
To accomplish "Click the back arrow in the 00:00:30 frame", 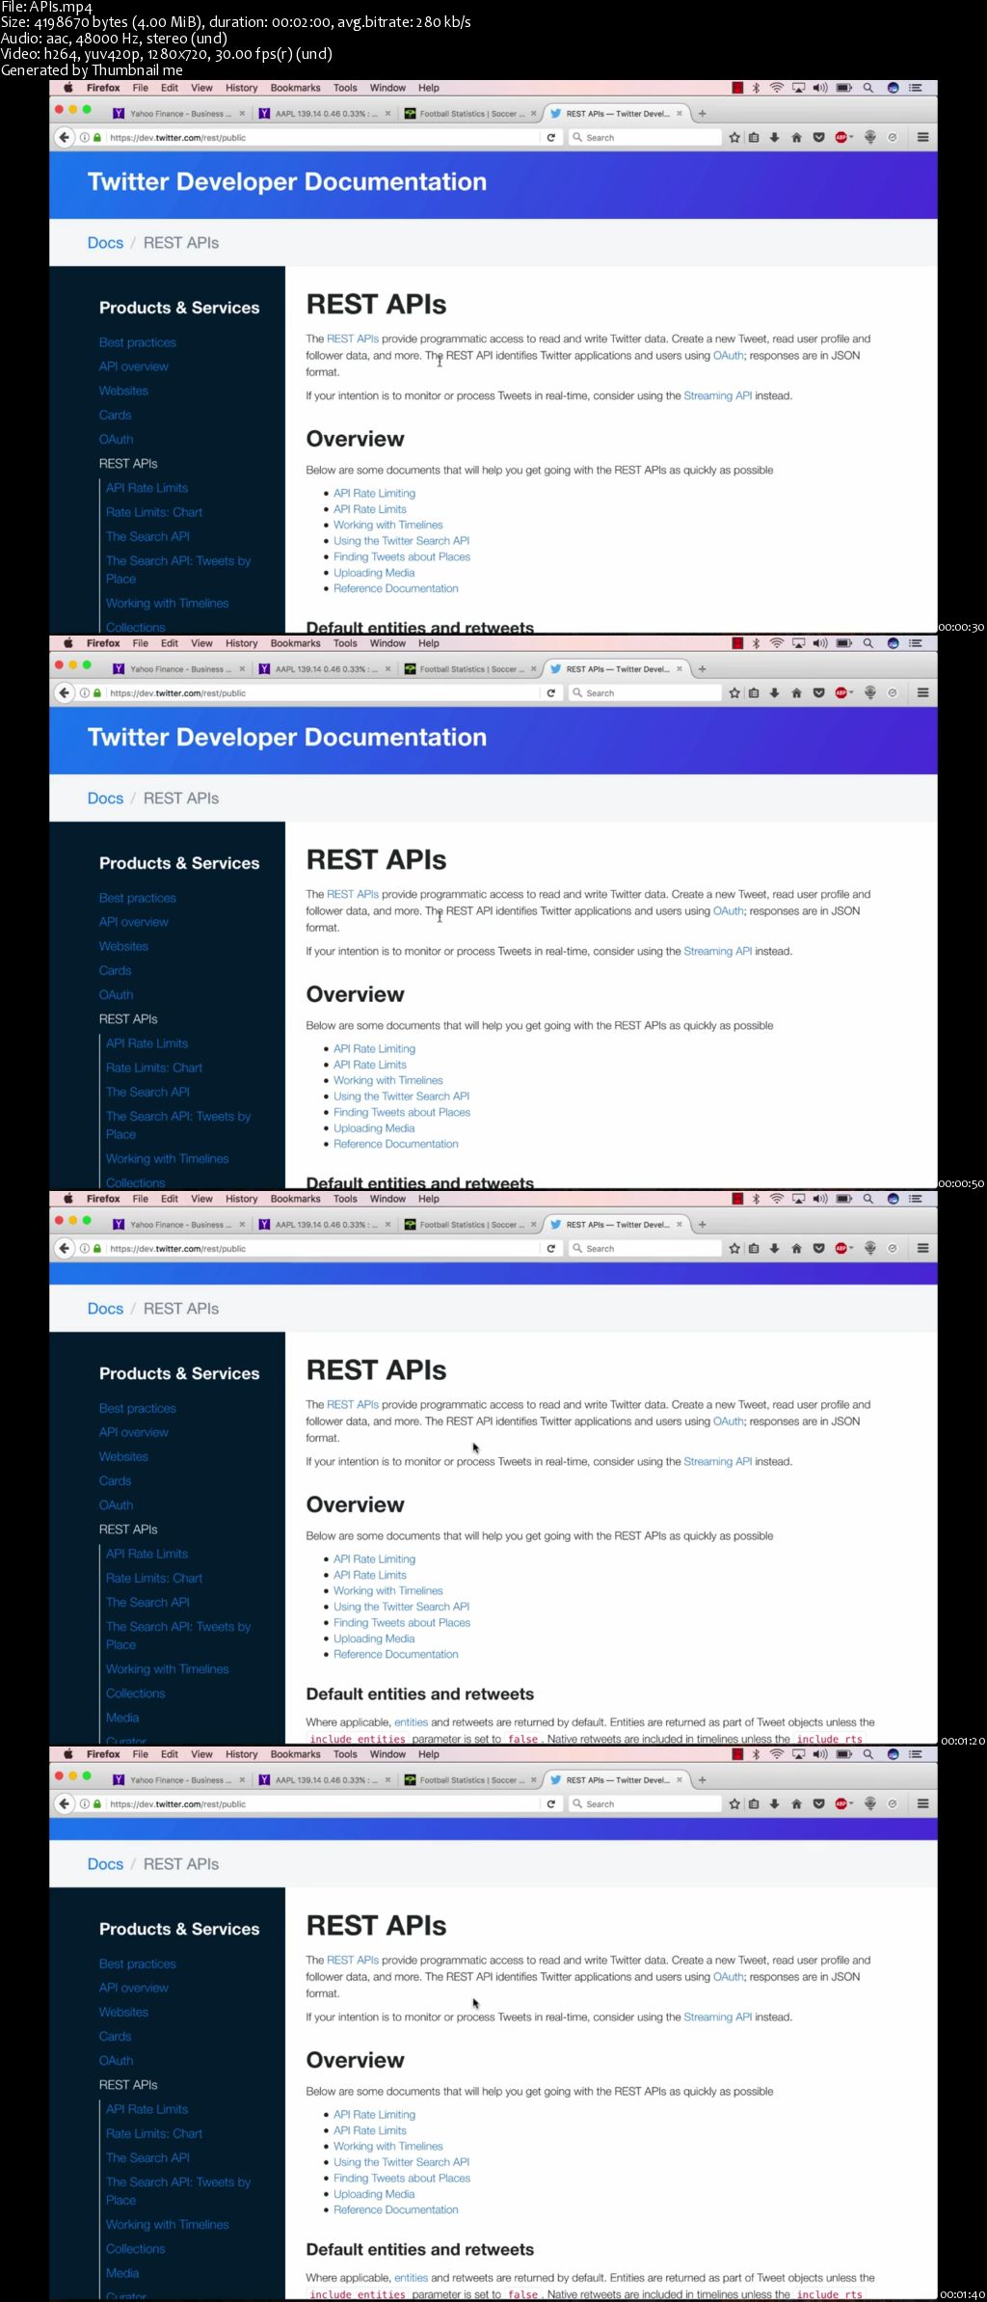I will tap(65, 137).
